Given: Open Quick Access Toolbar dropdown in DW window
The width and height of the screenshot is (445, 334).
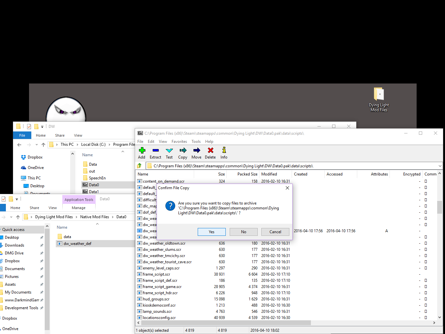Looking at the screenshot, I should (42, 127).
